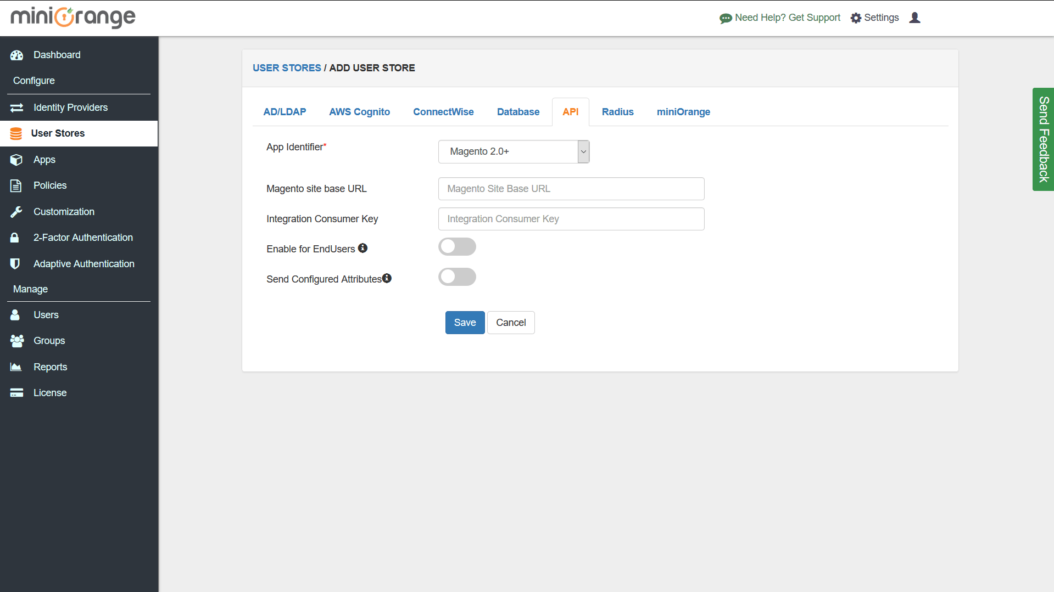The image size is (1054, 592).
Task: Click the Apps cube icon
Action: pyautogui.click(x=16, y=160)
